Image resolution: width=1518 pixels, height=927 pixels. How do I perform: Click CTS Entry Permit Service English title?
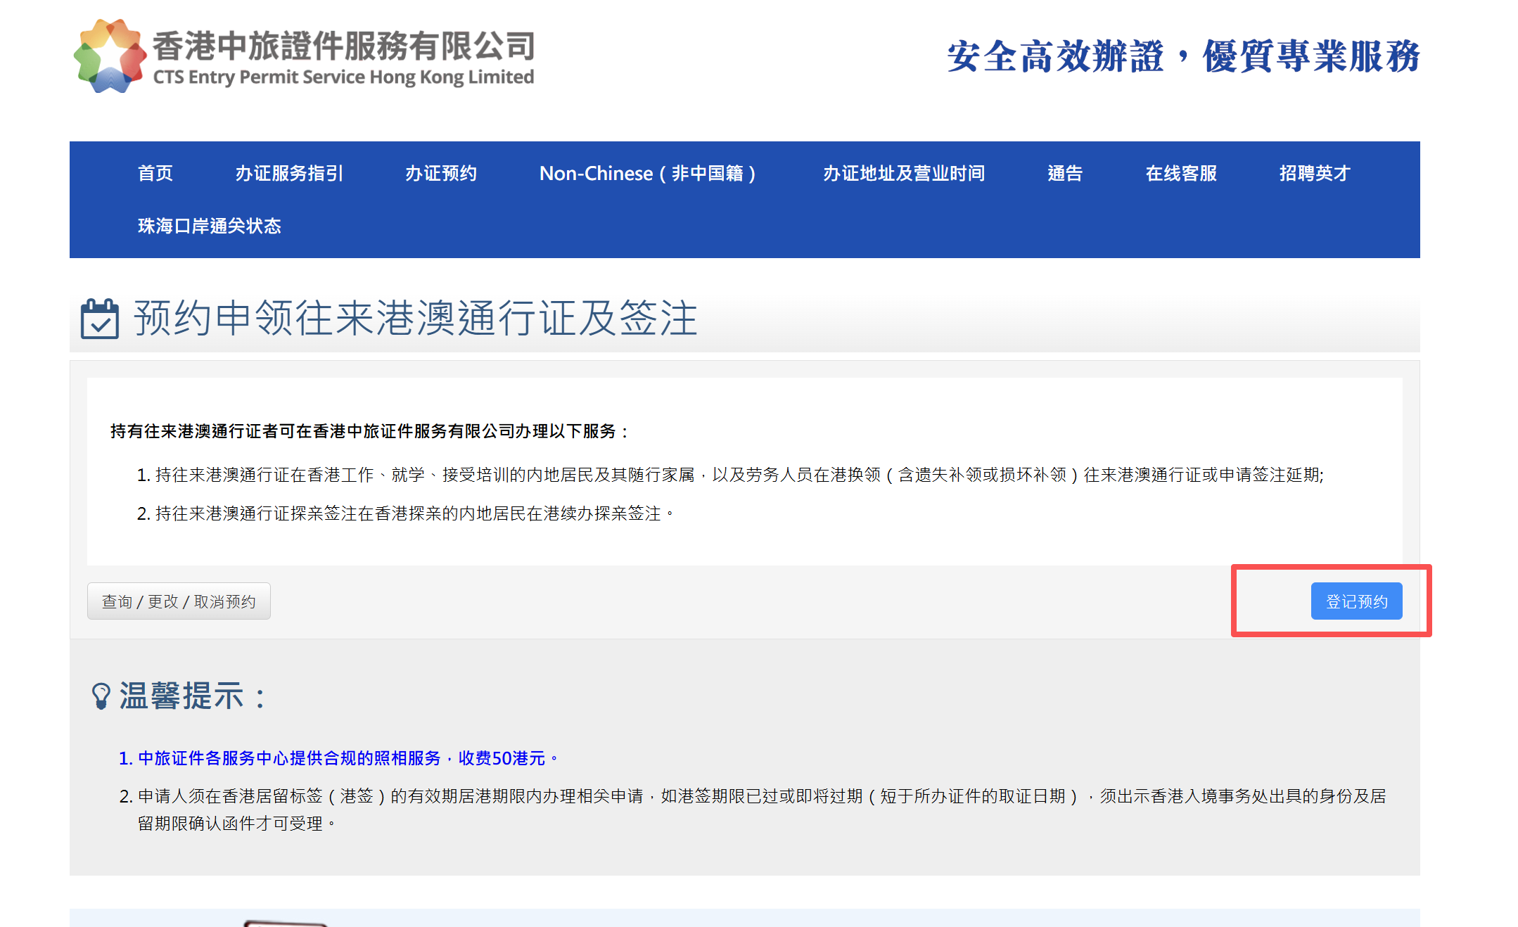(x=344, y=77)
